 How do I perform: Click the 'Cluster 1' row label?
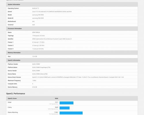click(11, 42)
